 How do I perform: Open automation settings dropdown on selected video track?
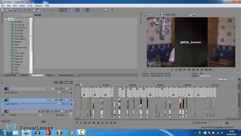click(64, 100)
